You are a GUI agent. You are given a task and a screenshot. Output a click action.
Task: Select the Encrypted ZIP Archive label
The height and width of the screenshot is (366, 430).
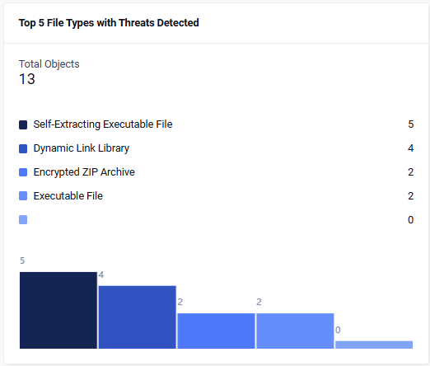(x=84, y=172)
